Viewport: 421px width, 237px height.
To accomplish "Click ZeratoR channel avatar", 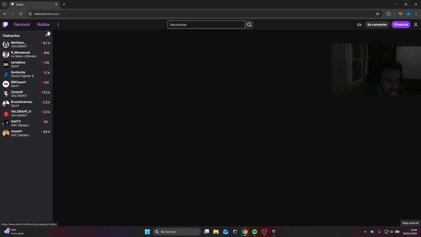I will click(6, 94).
